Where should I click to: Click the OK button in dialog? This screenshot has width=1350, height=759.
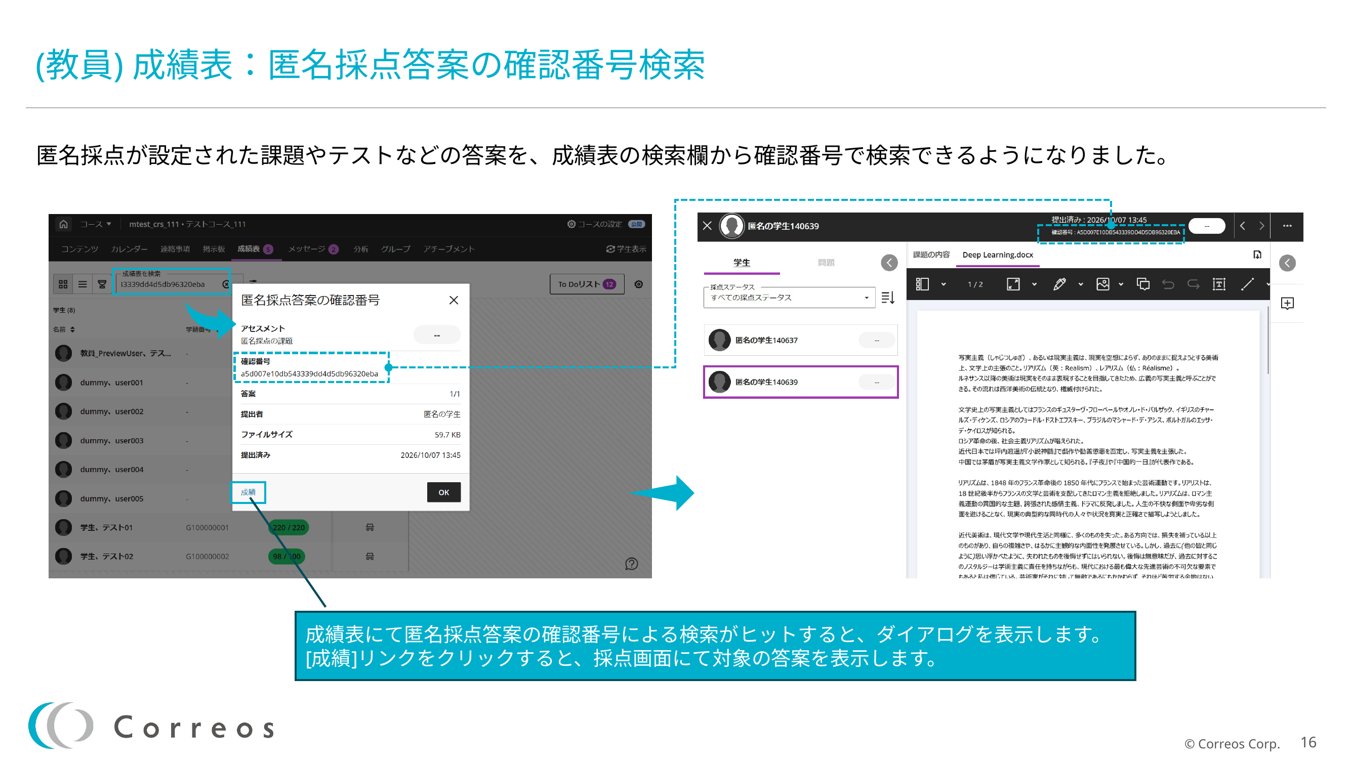click(444, 492)
